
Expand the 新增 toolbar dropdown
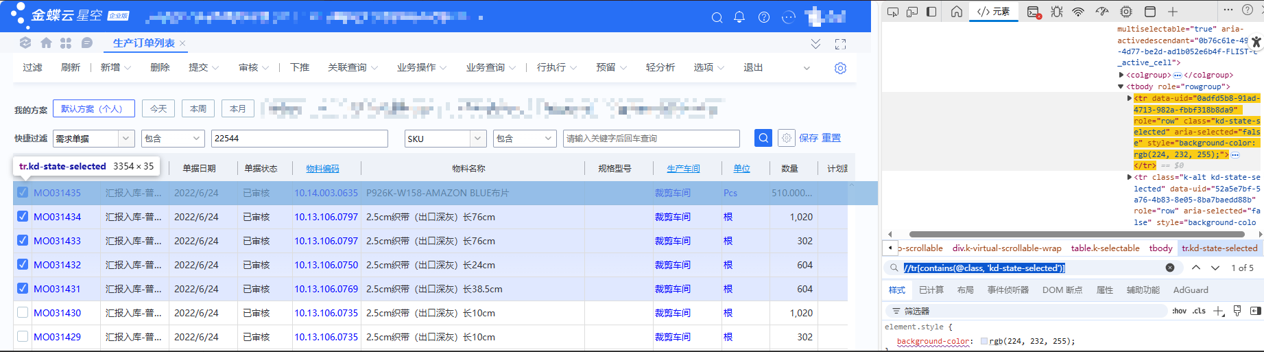(x=128, y=68)
